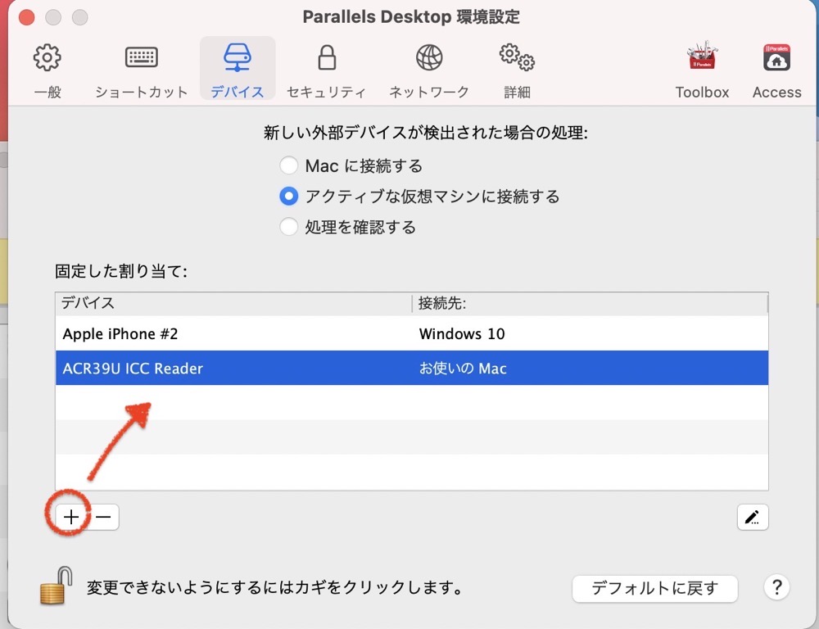Select 'Mac に接続する' radio option
This screenshot has width=819, height=629.
289,165
